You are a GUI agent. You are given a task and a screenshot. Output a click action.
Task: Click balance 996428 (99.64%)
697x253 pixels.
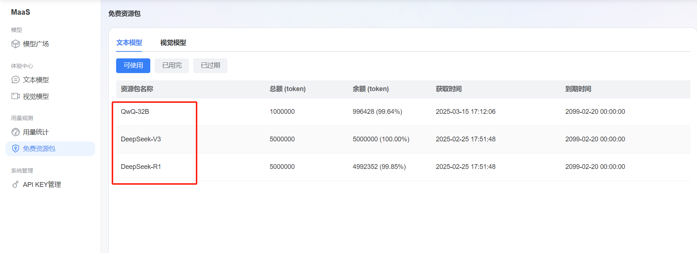(377, 112)
